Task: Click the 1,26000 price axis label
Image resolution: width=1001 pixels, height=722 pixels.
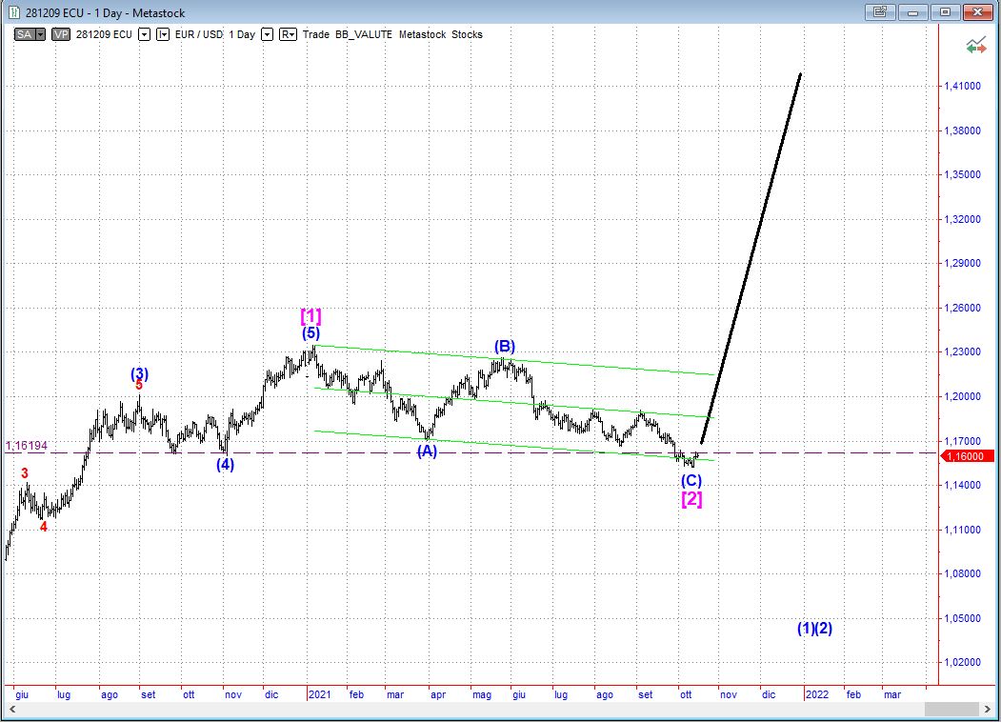Action: tap(962, 308)
